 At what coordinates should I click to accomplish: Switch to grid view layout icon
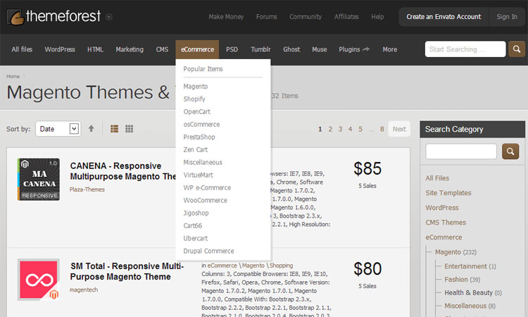pyautogui.click(x=130, y=129)
